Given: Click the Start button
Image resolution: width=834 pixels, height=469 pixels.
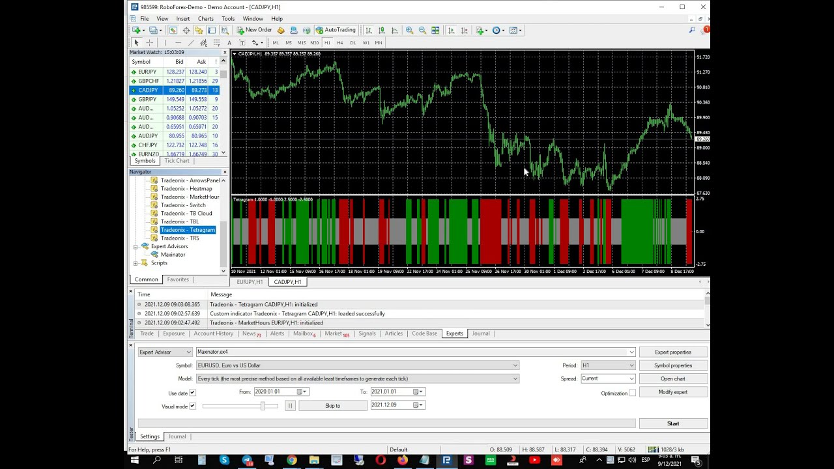Looking at the screenshot, I should tap(673, 423).
